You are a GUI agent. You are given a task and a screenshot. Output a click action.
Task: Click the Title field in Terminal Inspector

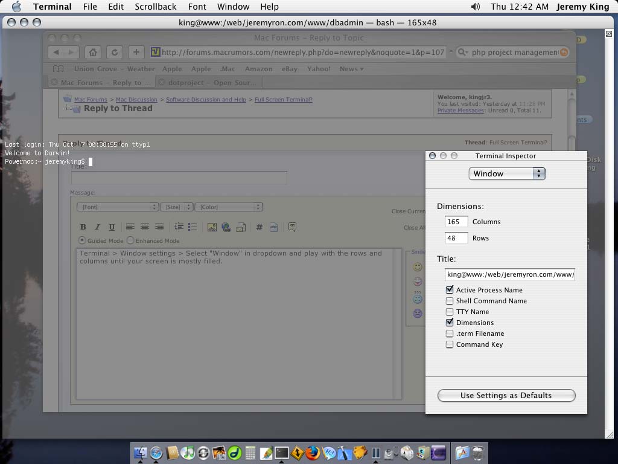(509, 274)
